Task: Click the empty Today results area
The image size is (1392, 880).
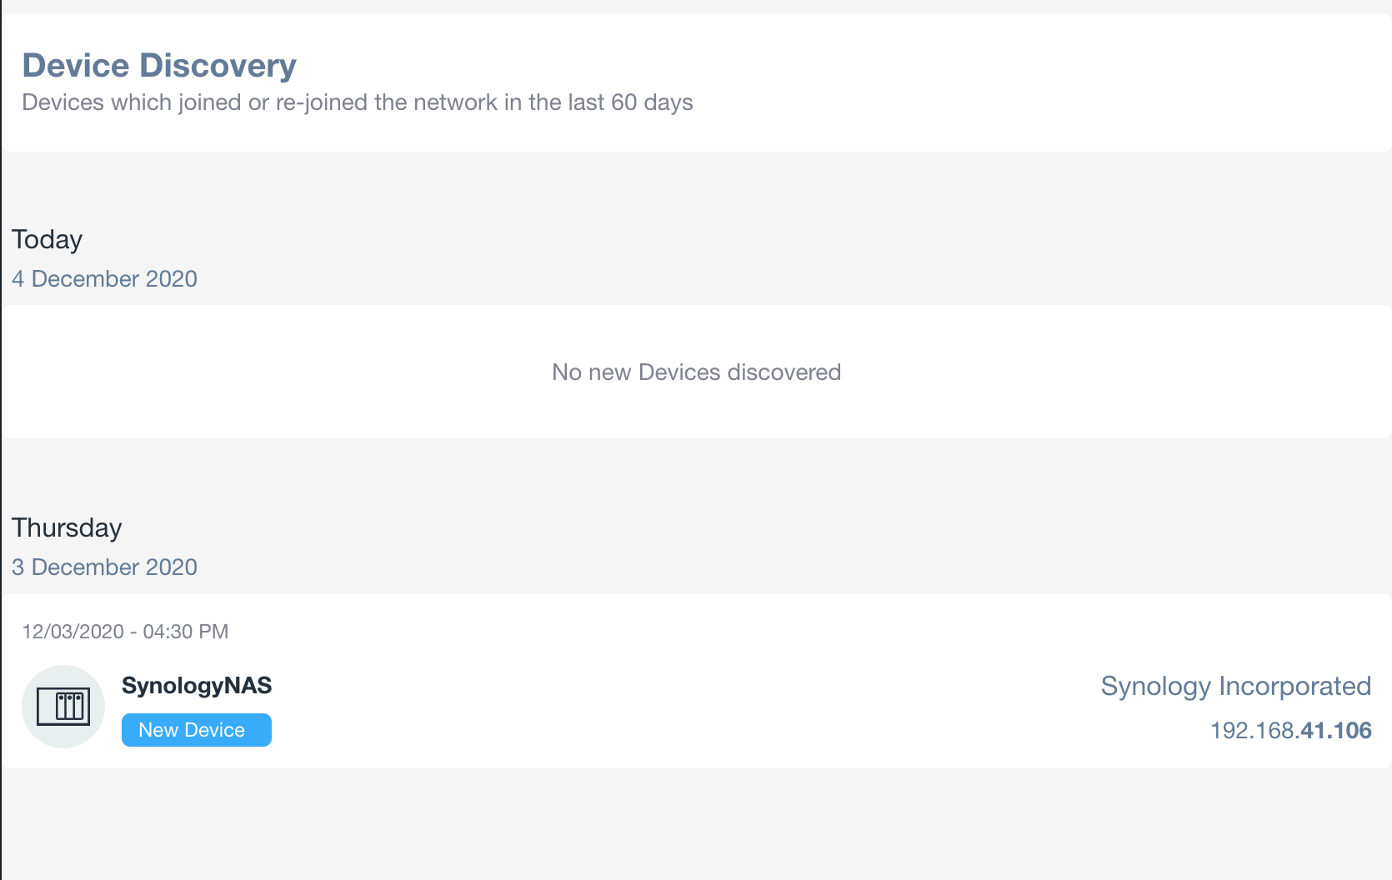Action: [x=696, y=408]
